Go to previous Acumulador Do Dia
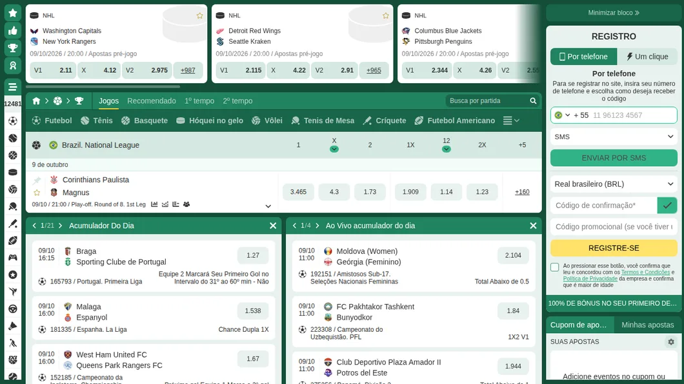This screenshot has width=684, height=384. 34,226
